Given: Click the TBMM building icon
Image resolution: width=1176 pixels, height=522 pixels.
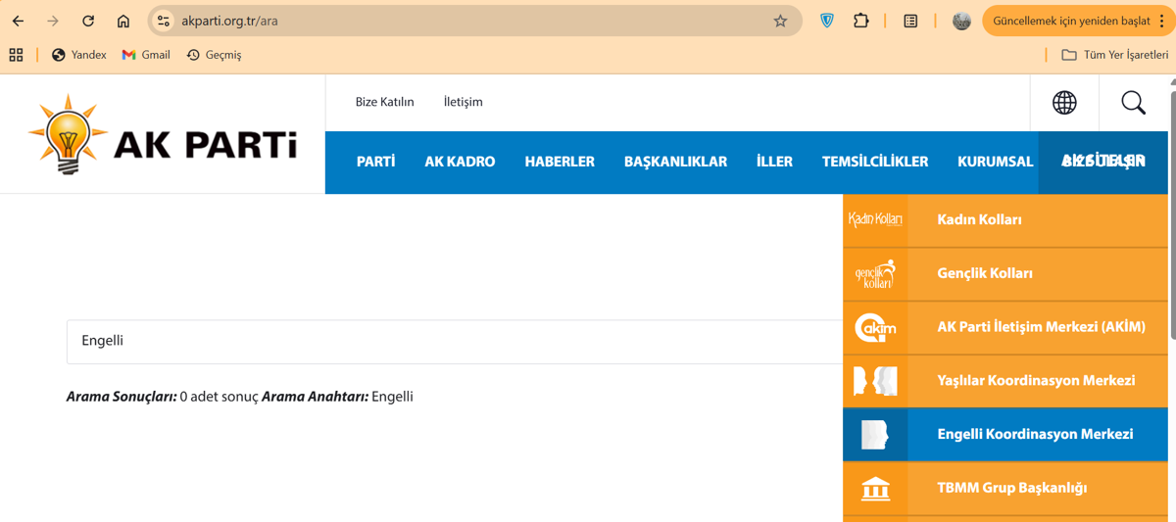Looking at the screenshot, I should [875, 488].
